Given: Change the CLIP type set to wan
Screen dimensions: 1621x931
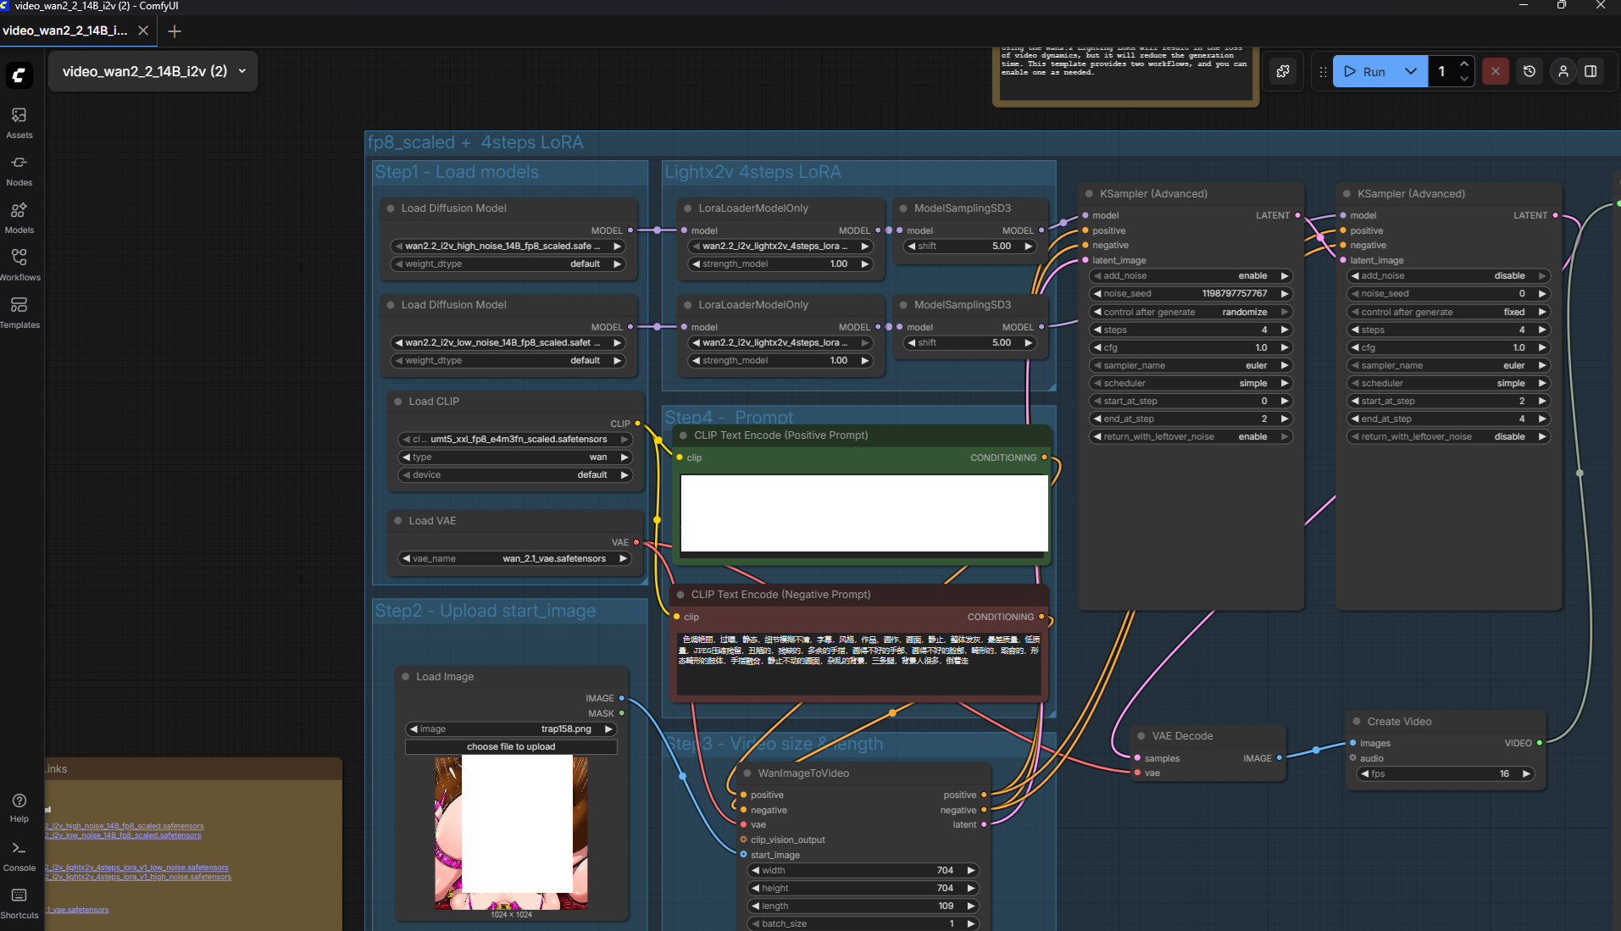Looking at the screenshot, I should (x=515, y=457).
